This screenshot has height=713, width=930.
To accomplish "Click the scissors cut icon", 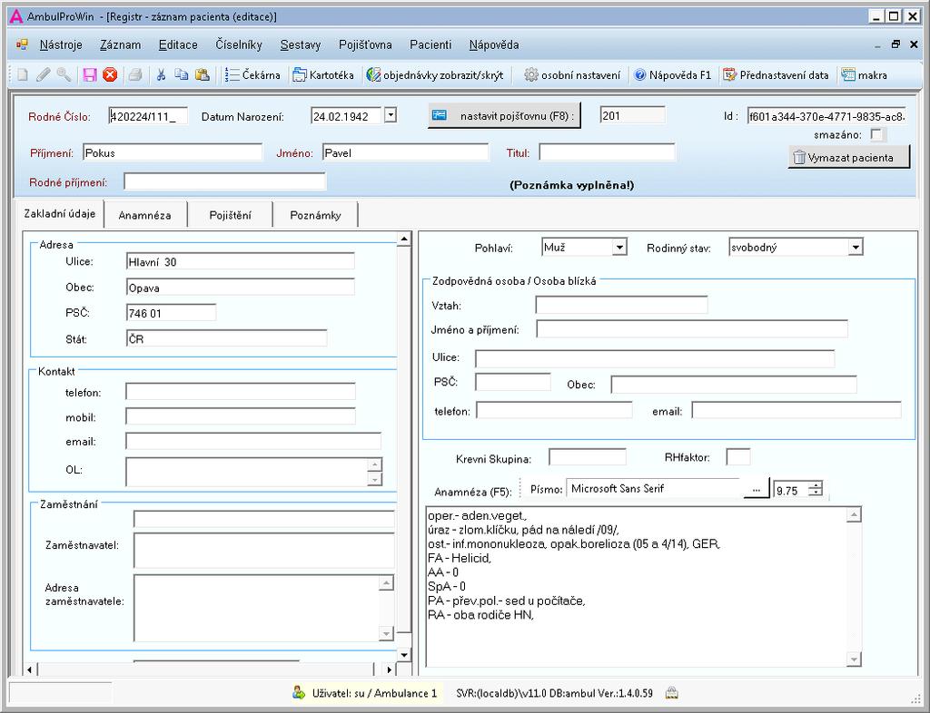I will (161, 74).
